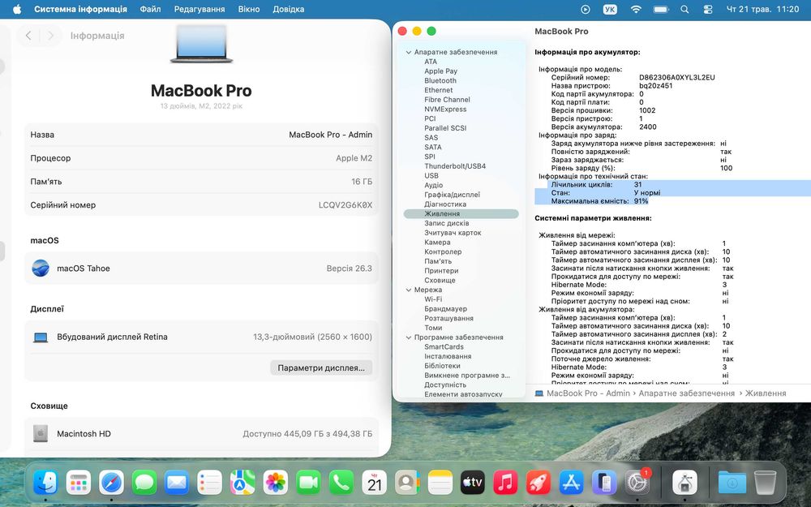Open Apple TV app in Dock
The width and height of the screenshot is (811, 507).
point(473,483)
